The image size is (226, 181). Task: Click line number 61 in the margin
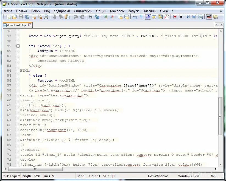[x=9, y=105]
